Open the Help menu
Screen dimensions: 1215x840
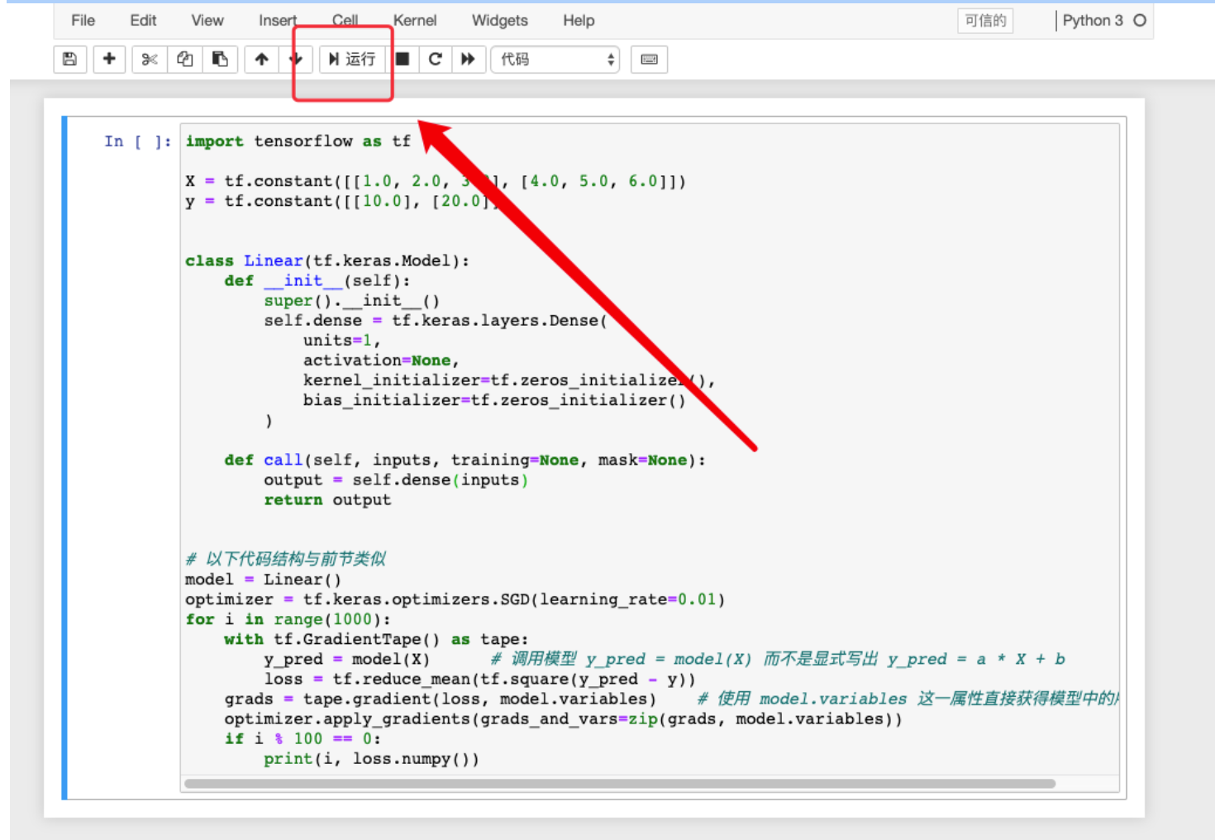coord(579,21)
